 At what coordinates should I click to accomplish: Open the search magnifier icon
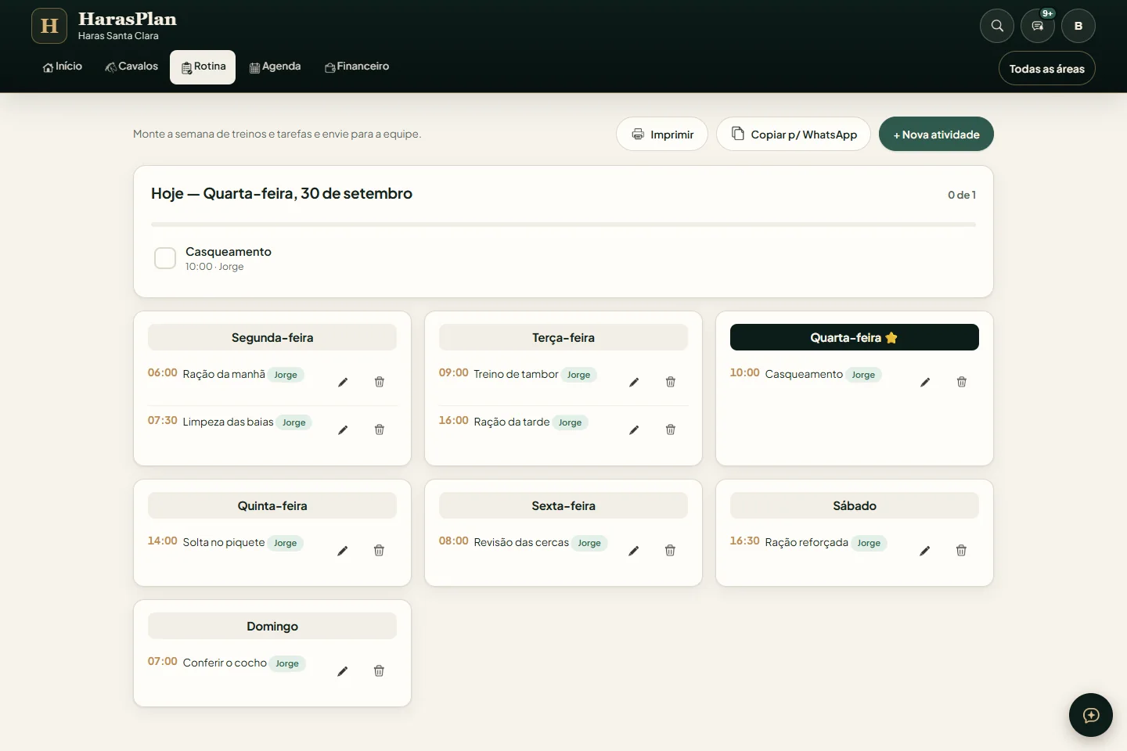[997, 26]
